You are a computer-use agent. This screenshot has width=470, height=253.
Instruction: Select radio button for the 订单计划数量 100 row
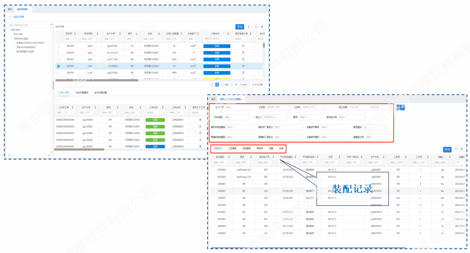click(x=58, y=53)
